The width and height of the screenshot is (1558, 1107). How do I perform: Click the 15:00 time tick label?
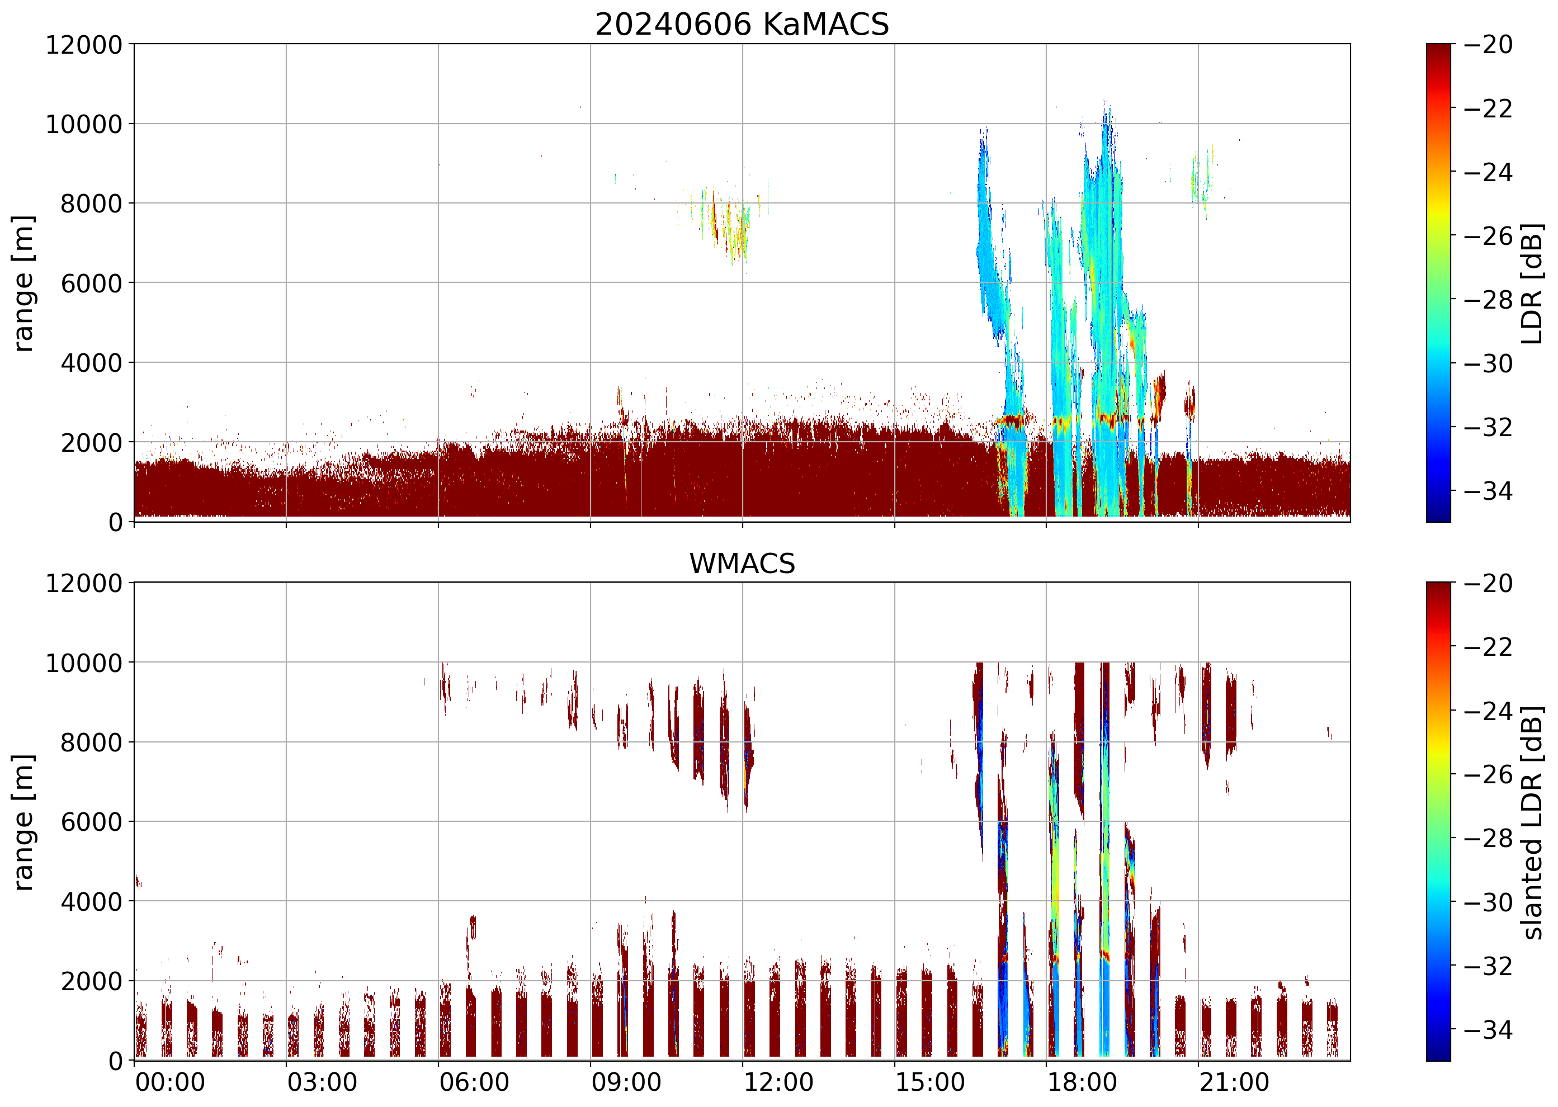(x=930, y=1082)
